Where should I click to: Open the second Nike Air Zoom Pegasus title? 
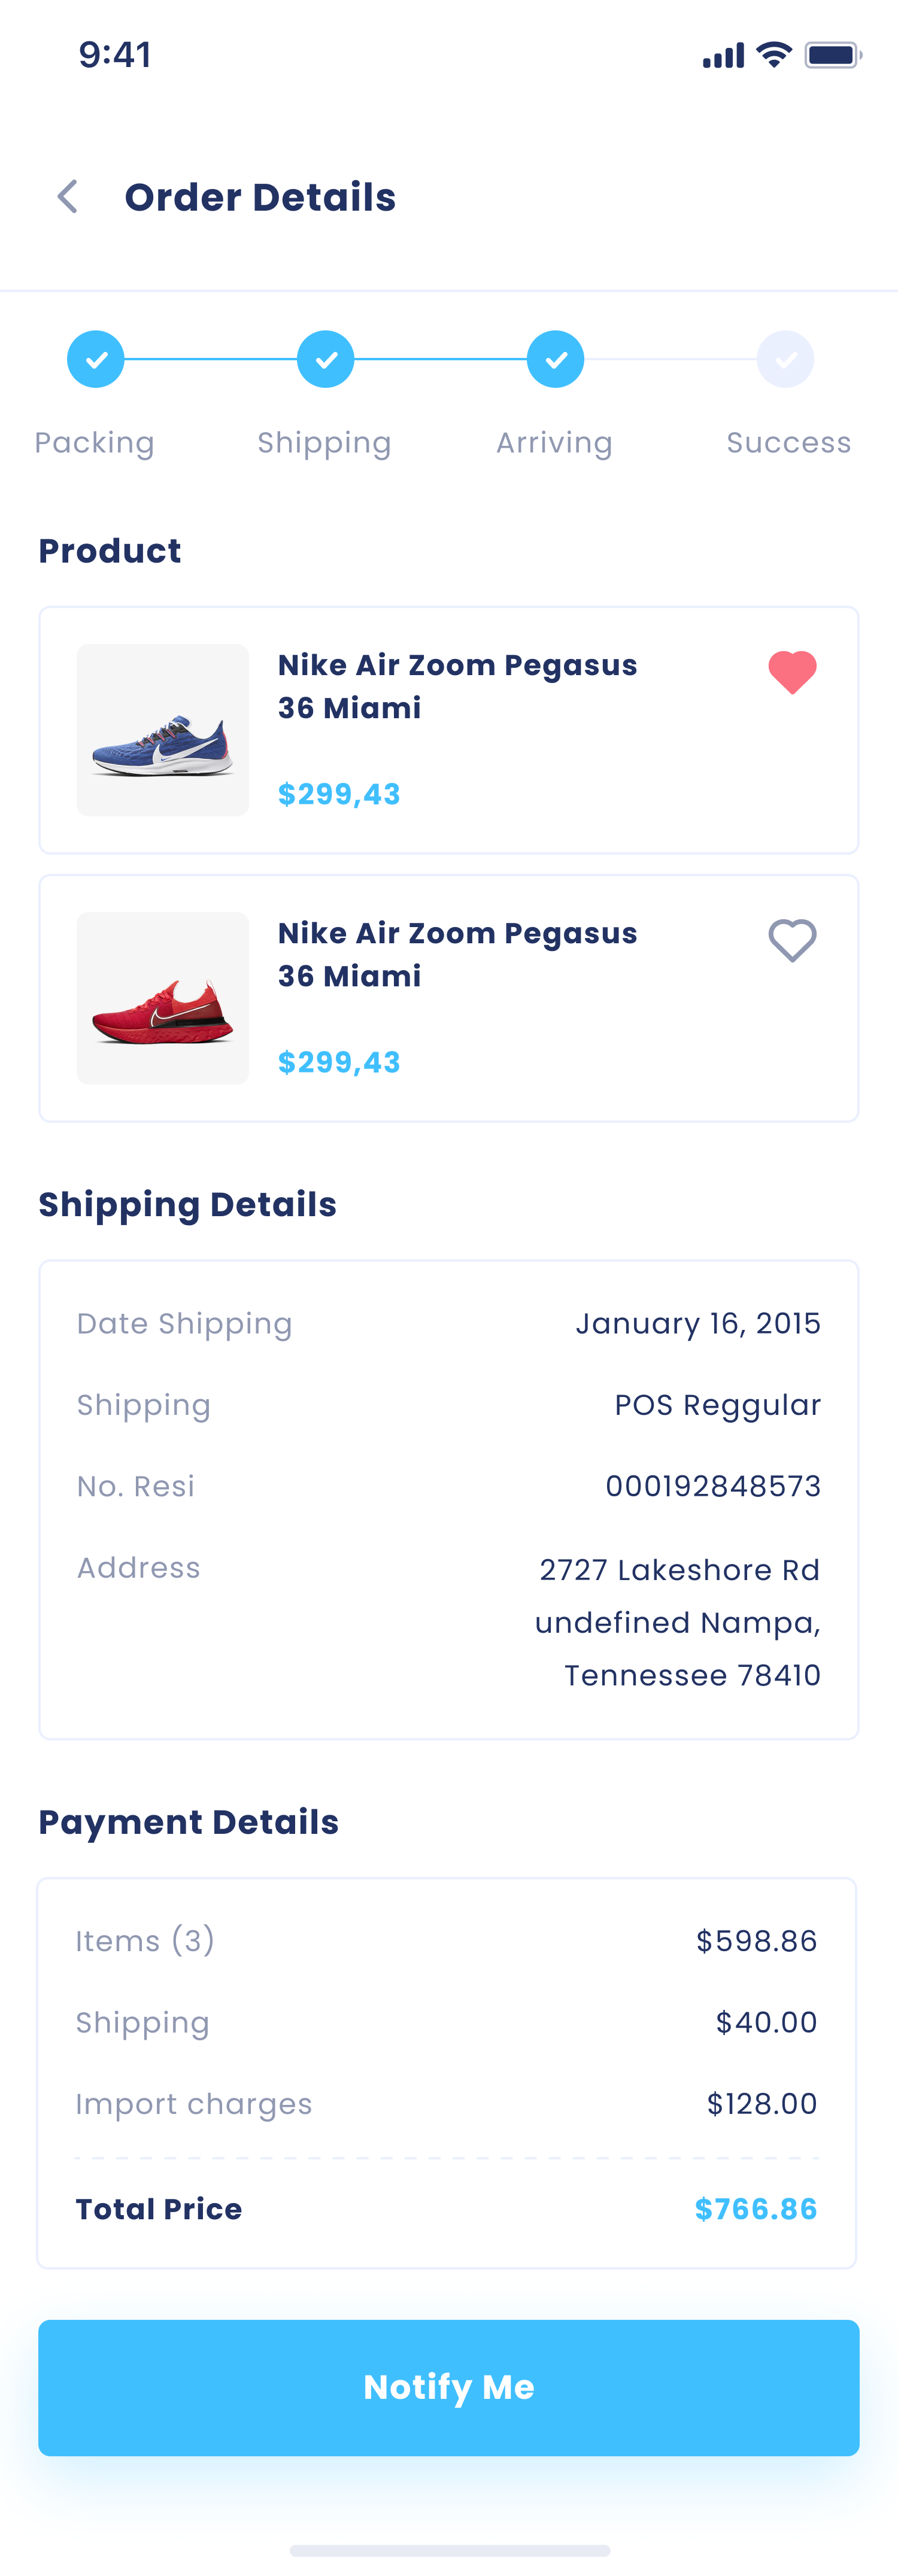click(x=457, y=954)
